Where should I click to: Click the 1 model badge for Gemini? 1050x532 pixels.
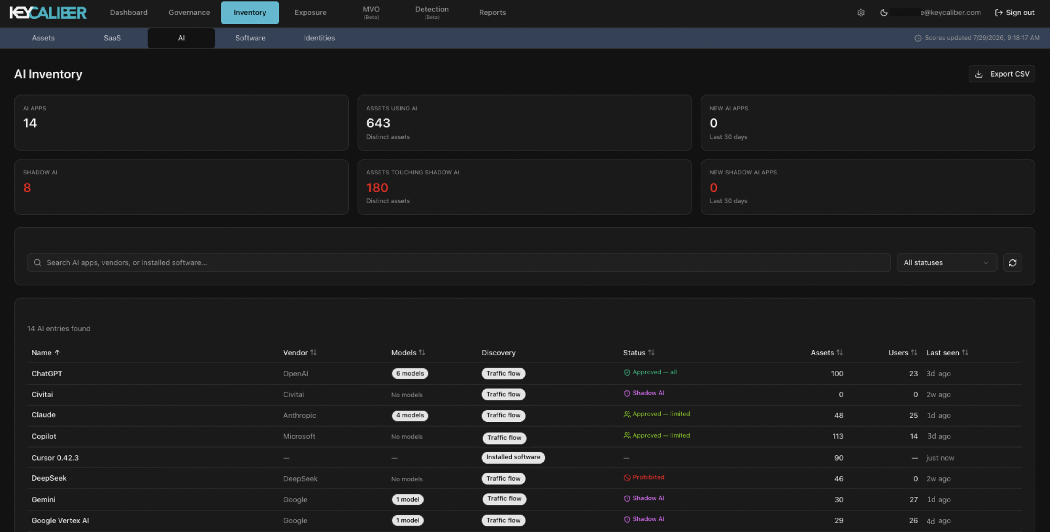tap(408, 499)
